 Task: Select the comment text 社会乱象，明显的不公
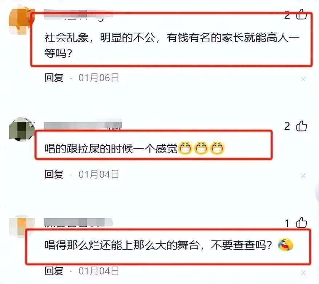coord(100,38)
